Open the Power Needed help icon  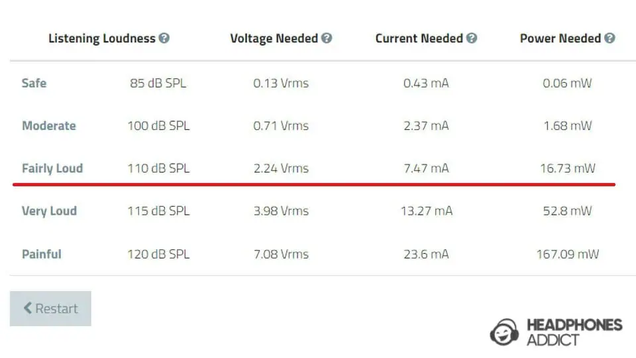[609, 38]
